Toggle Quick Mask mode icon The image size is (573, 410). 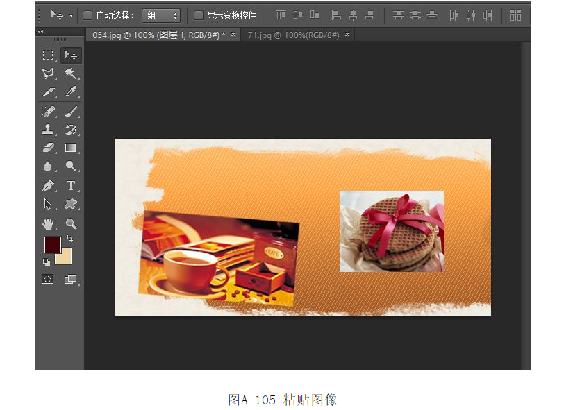tap(48, 279)
